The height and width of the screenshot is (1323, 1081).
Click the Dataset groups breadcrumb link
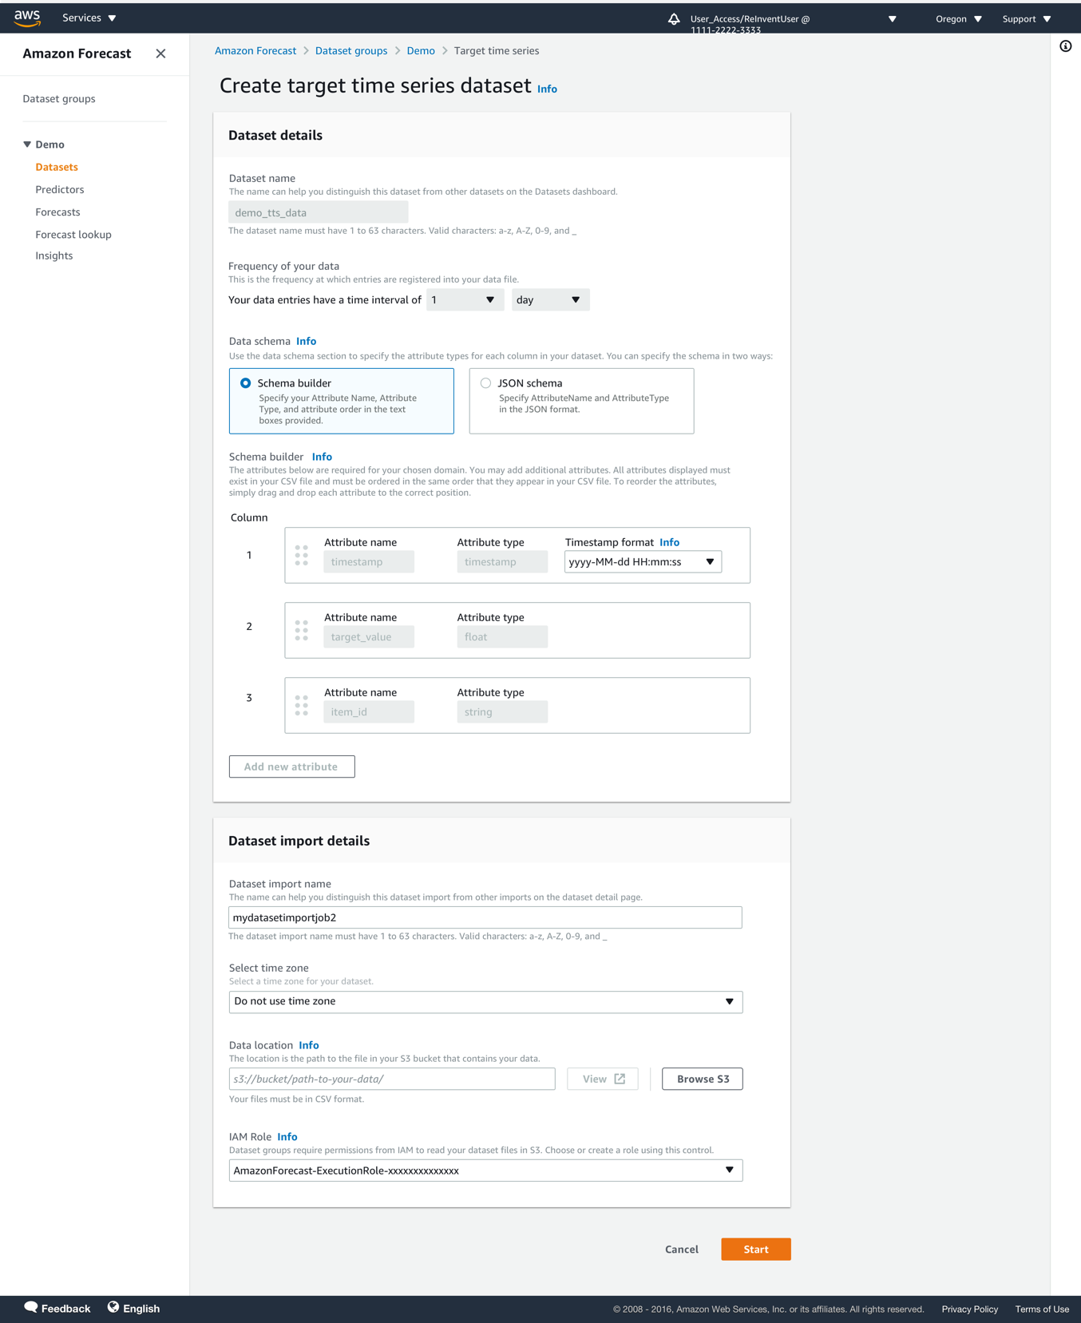(351, 50)
